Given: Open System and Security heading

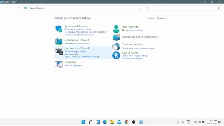Looking at the screenshot, I should tap(76, 26).
